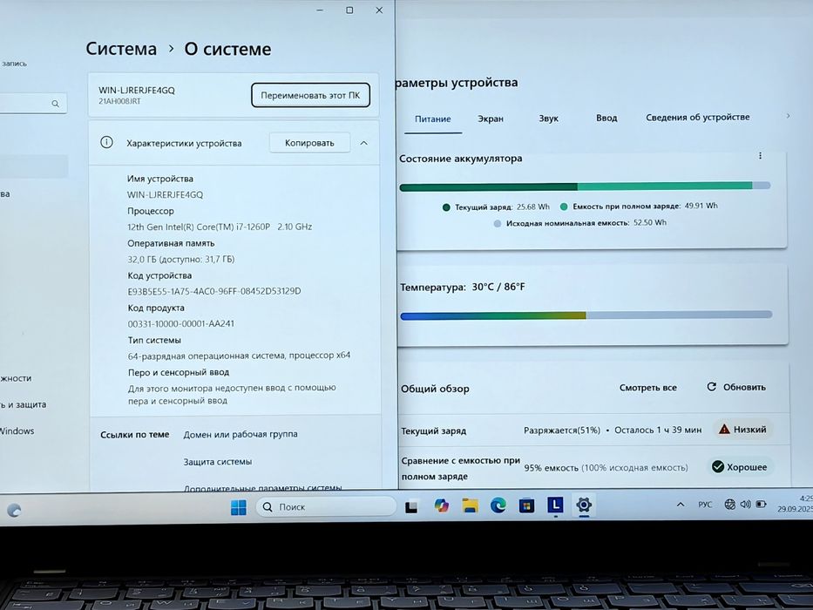
Task: Open Защита системы link
Action: tap(218, 462)
